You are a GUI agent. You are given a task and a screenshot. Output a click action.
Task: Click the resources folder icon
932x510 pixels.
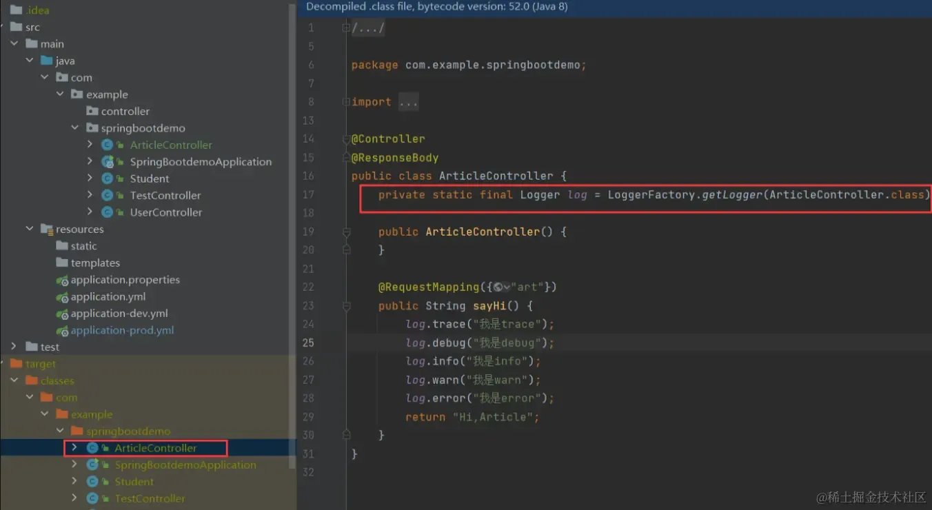pos(47,229)
